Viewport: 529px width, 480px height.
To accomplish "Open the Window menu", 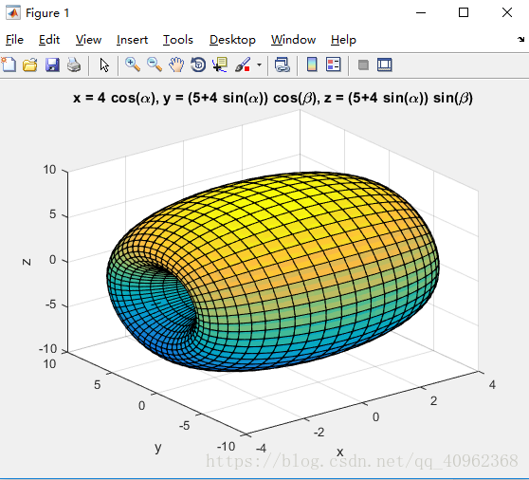I will 293,40.
